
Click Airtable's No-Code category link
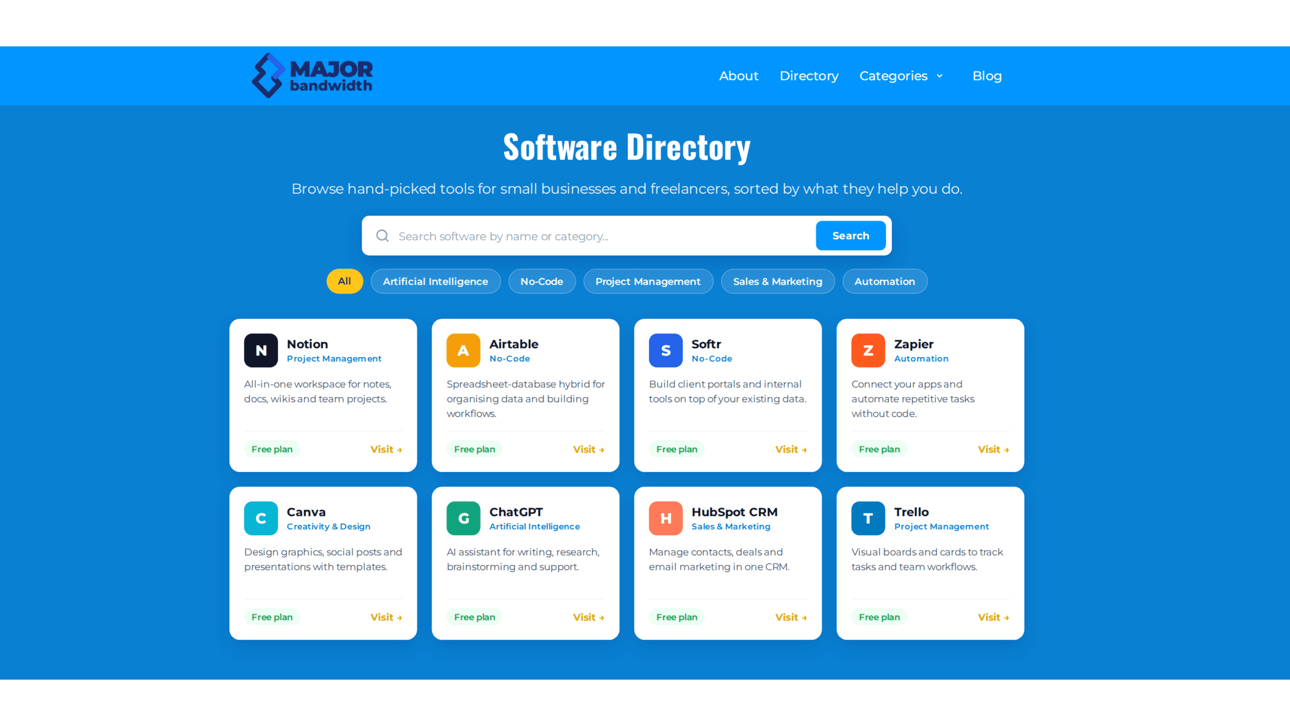tap(509, 359)
